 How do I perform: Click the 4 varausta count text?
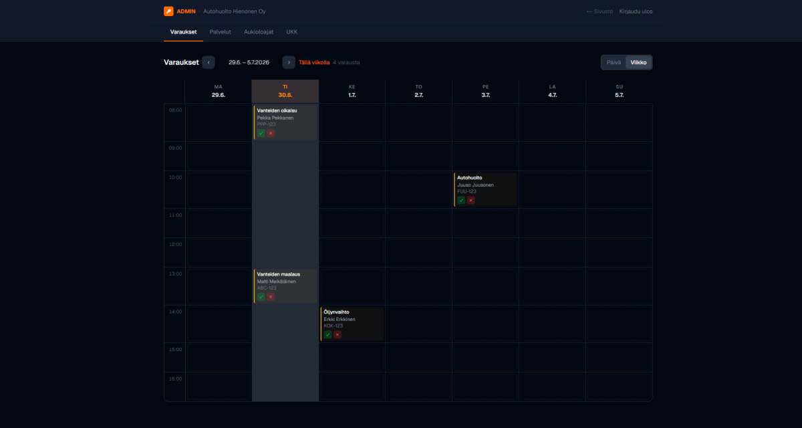pyautogui.click(x=347, y=62)
